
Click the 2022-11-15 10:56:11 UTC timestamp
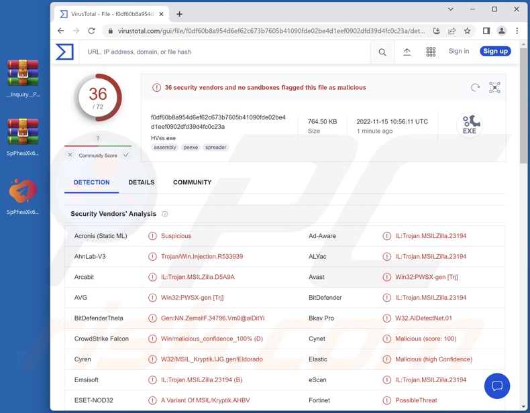pos(392,121)
